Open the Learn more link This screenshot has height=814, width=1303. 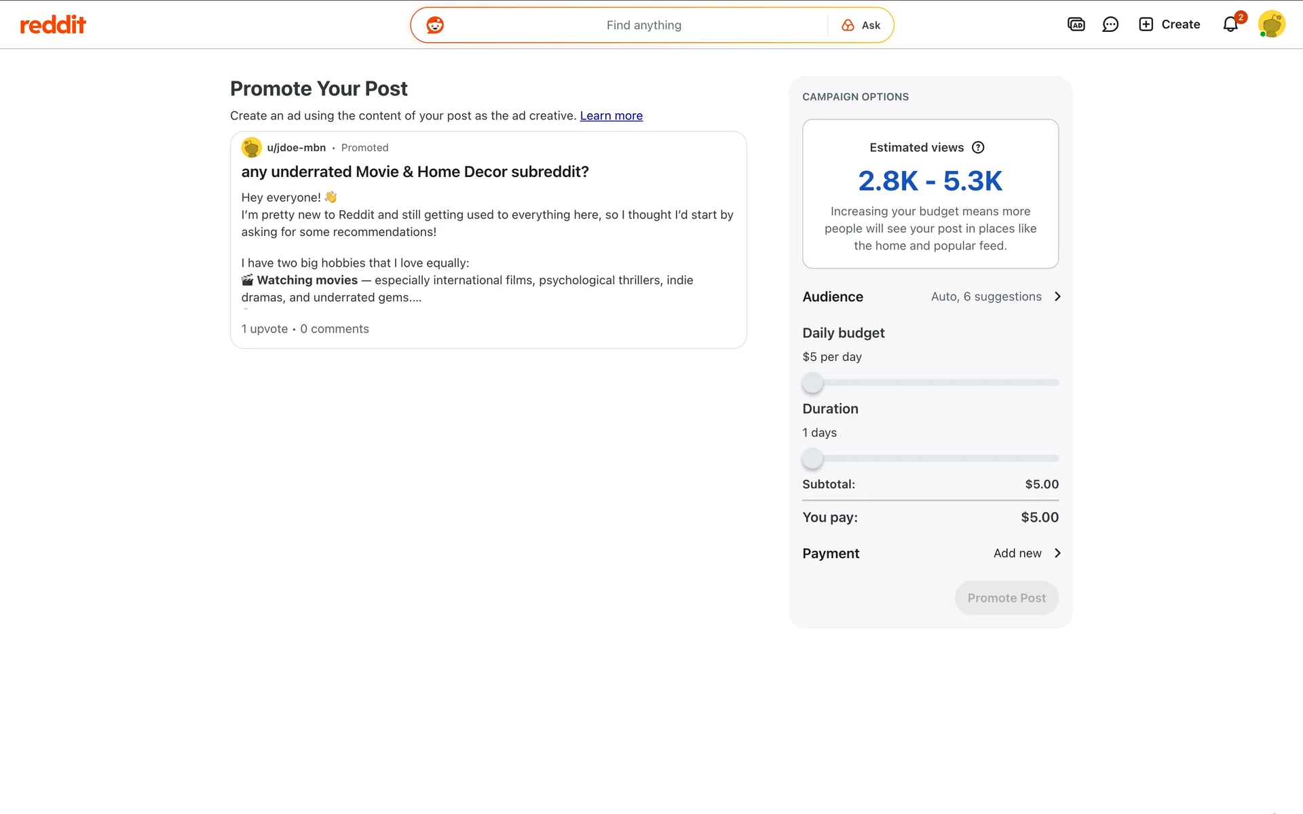(611, 115)
